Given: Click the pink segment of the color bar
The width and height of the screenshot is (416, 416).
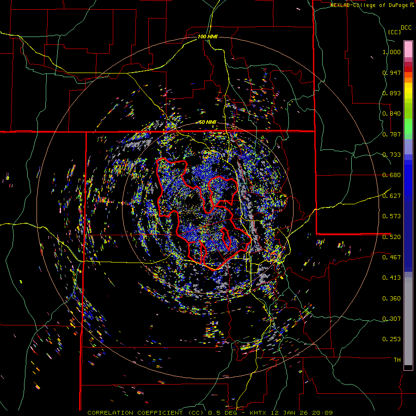Looking at the screenshot, I should pyautogui.click(x=408, y=49).
